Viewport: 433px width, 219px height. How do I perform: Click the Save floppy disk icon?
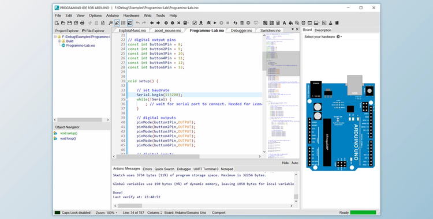70,23
